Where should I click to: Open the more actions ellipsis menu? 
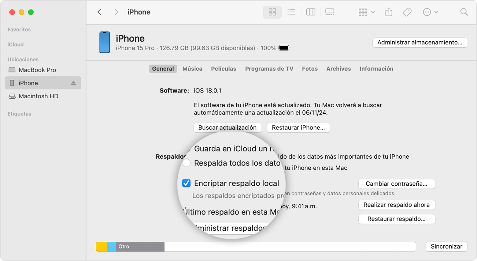click(x=431, y=12)
